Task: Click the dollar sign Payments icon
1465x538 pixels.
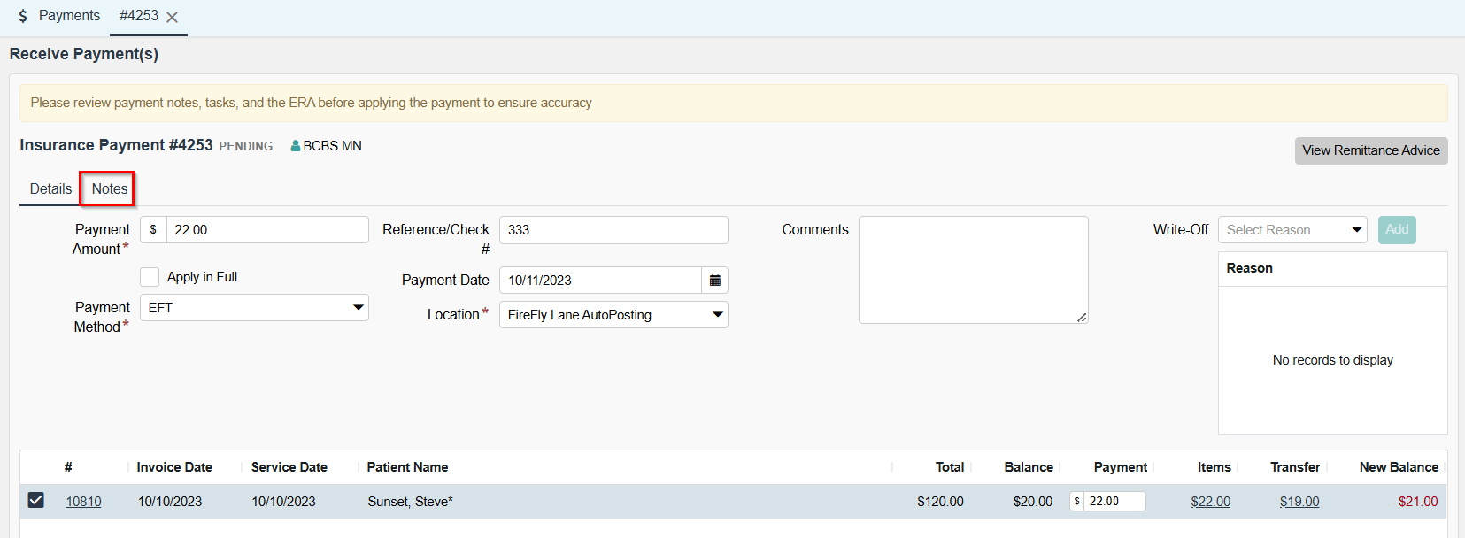Action: click(x=23, y=16)
